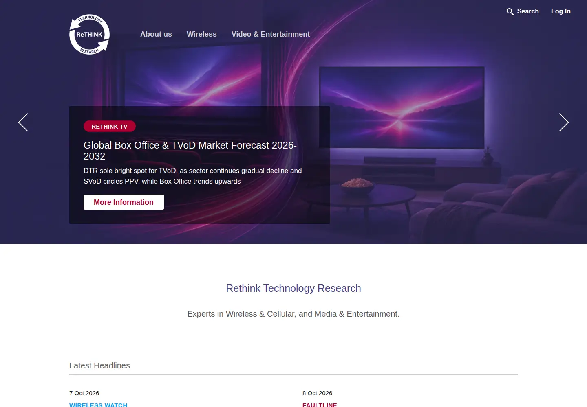This screenshot has width=587, height=407.
Task: Open the About us menu
Action: [x=156, y=34]
